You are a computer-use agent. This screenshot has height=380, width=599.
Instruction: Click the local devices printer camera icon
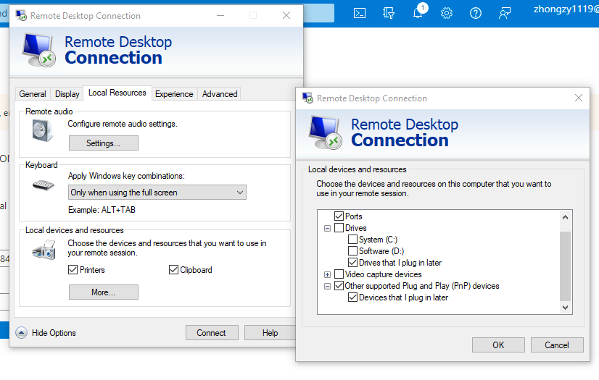pos(44,250)
